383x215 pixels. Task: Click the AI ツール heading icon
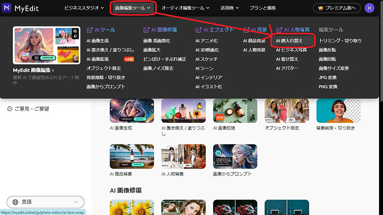point(90,30)
